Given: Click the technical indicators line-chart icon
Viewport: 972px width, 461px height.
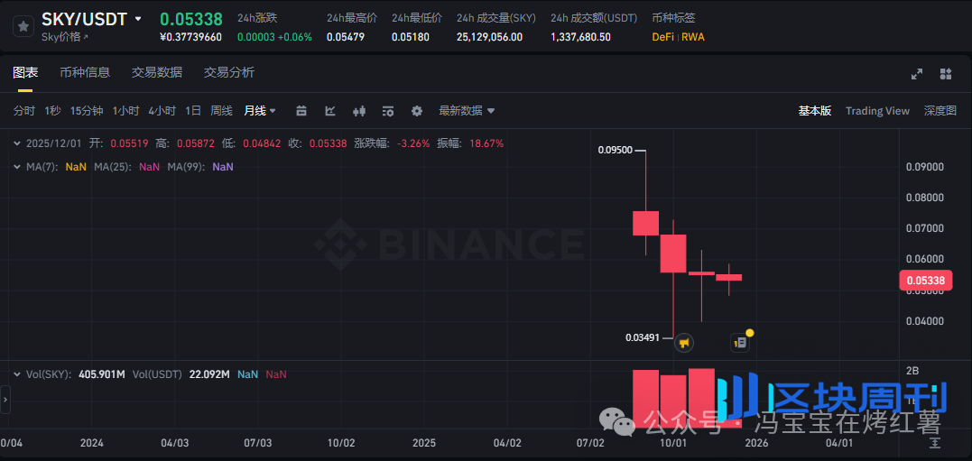Looking at the screenshot, I should click(x=330, y=111).
